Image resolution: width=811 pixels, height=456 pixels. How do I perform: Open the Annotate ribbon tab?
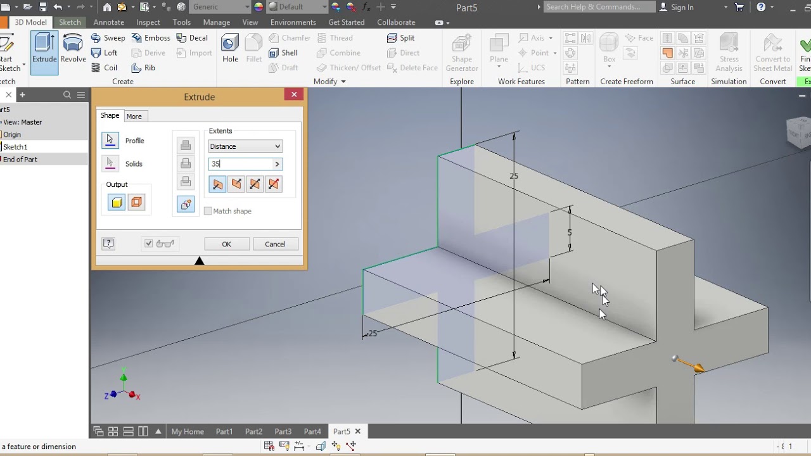point(108,22)
